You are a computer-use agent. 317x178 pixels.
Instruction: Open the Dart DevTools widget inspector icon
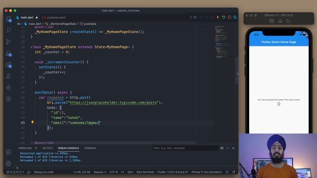click(x=235, y=17)
